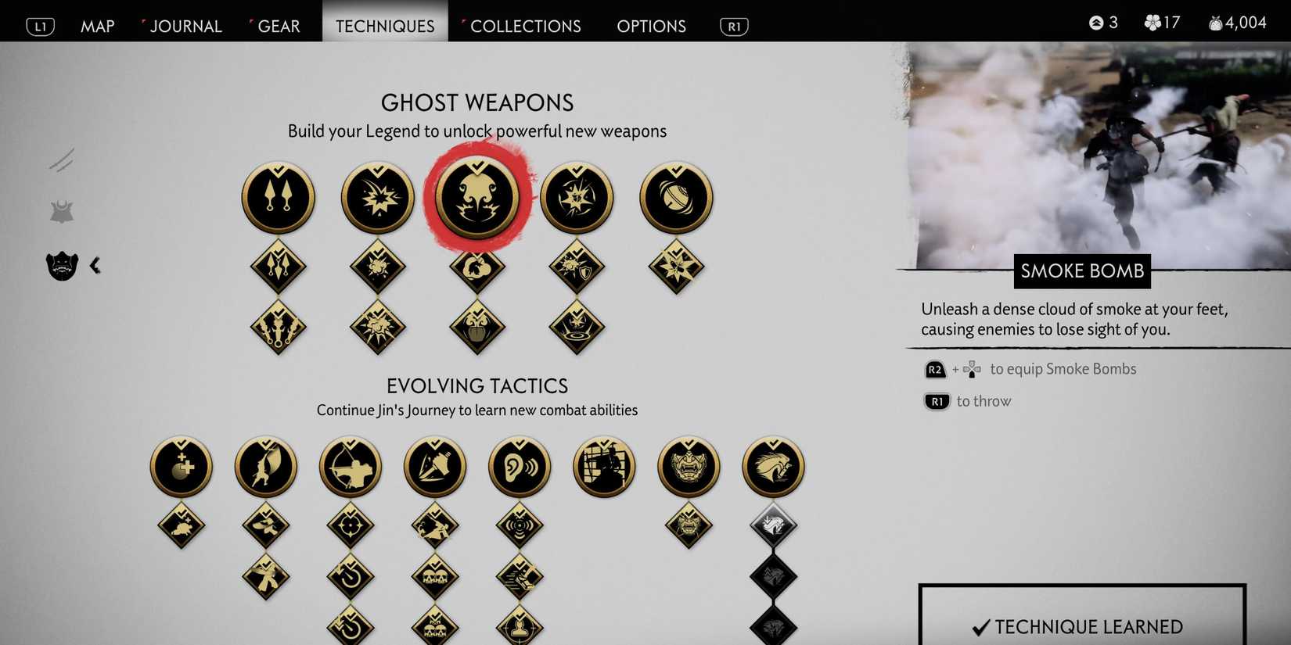1291x645 pixels.
Task: Open the samurai helmet category in sidebar
Action: point(62,211)
